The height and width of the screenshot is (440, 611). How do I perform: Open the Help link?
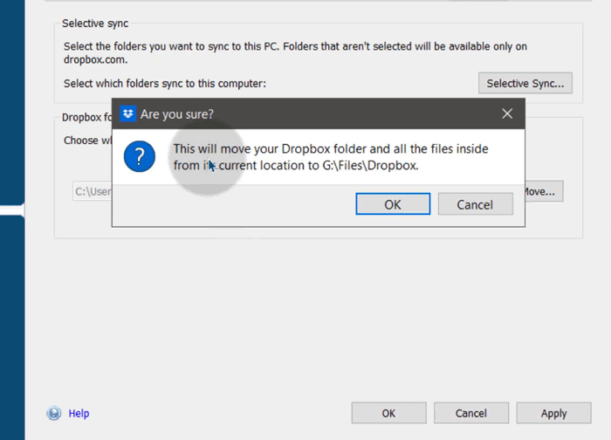pos(79,413)
